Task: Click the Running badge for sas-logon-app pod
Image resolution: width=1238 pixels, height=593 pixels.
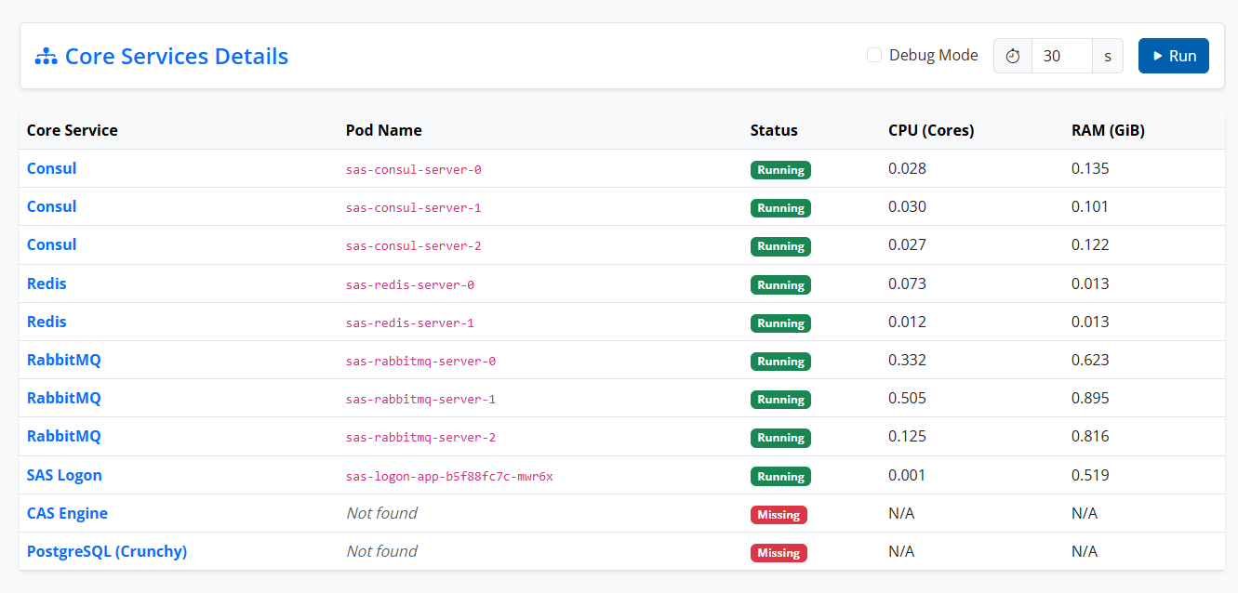Action: coord(780,476)
